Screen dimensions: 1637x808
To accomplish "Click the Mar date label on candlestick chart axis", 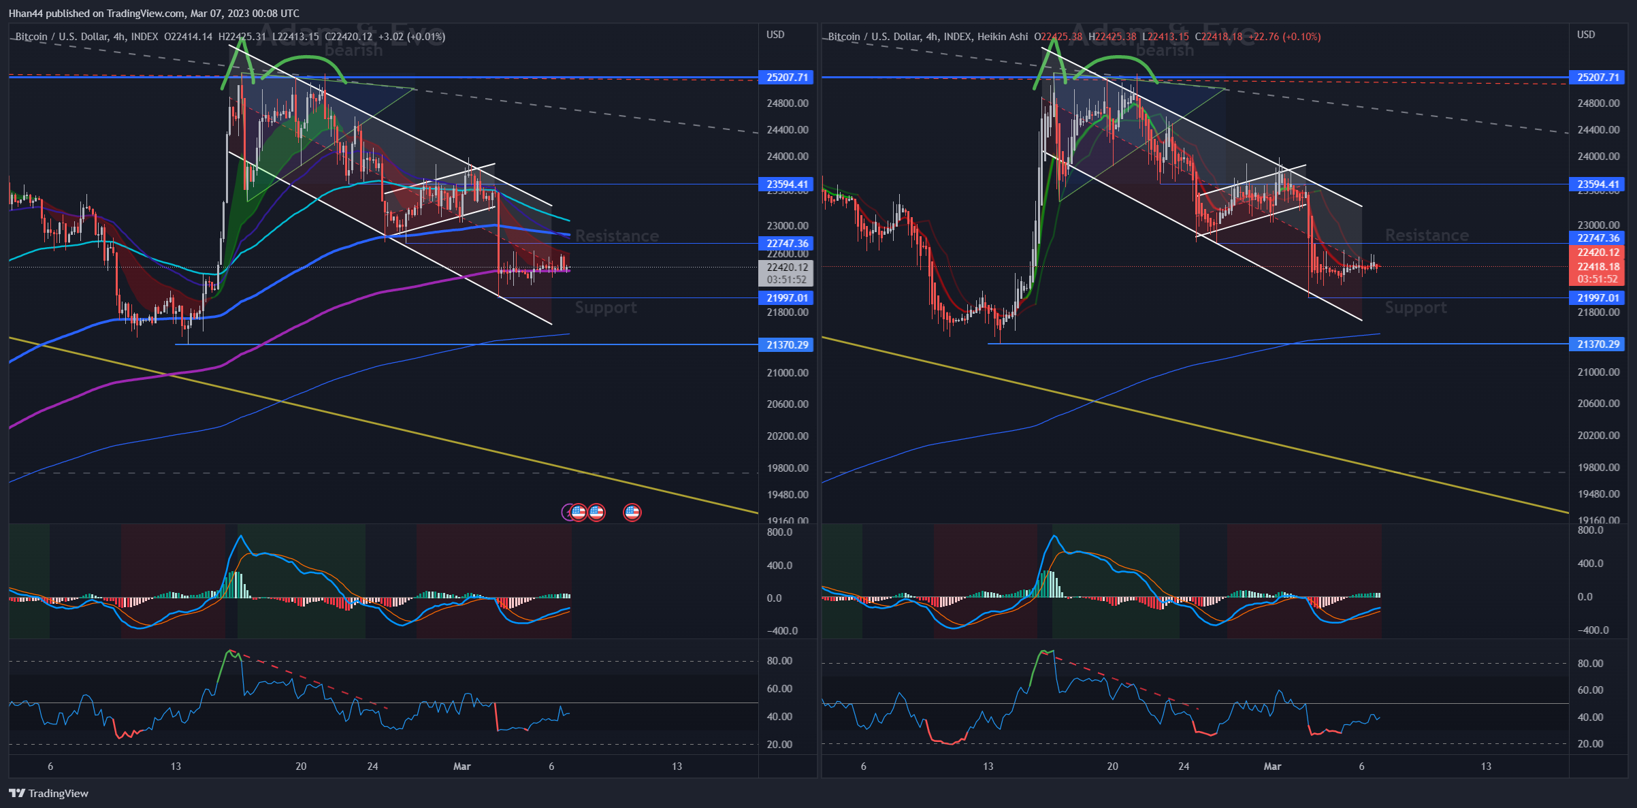I will (461, 766).
